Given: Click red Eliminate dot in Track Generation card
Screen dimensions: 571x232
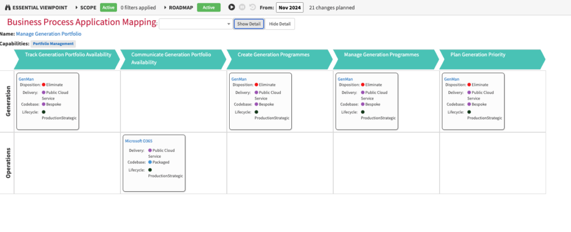Looking at the screenshot, I should click(x=44, y=85).
